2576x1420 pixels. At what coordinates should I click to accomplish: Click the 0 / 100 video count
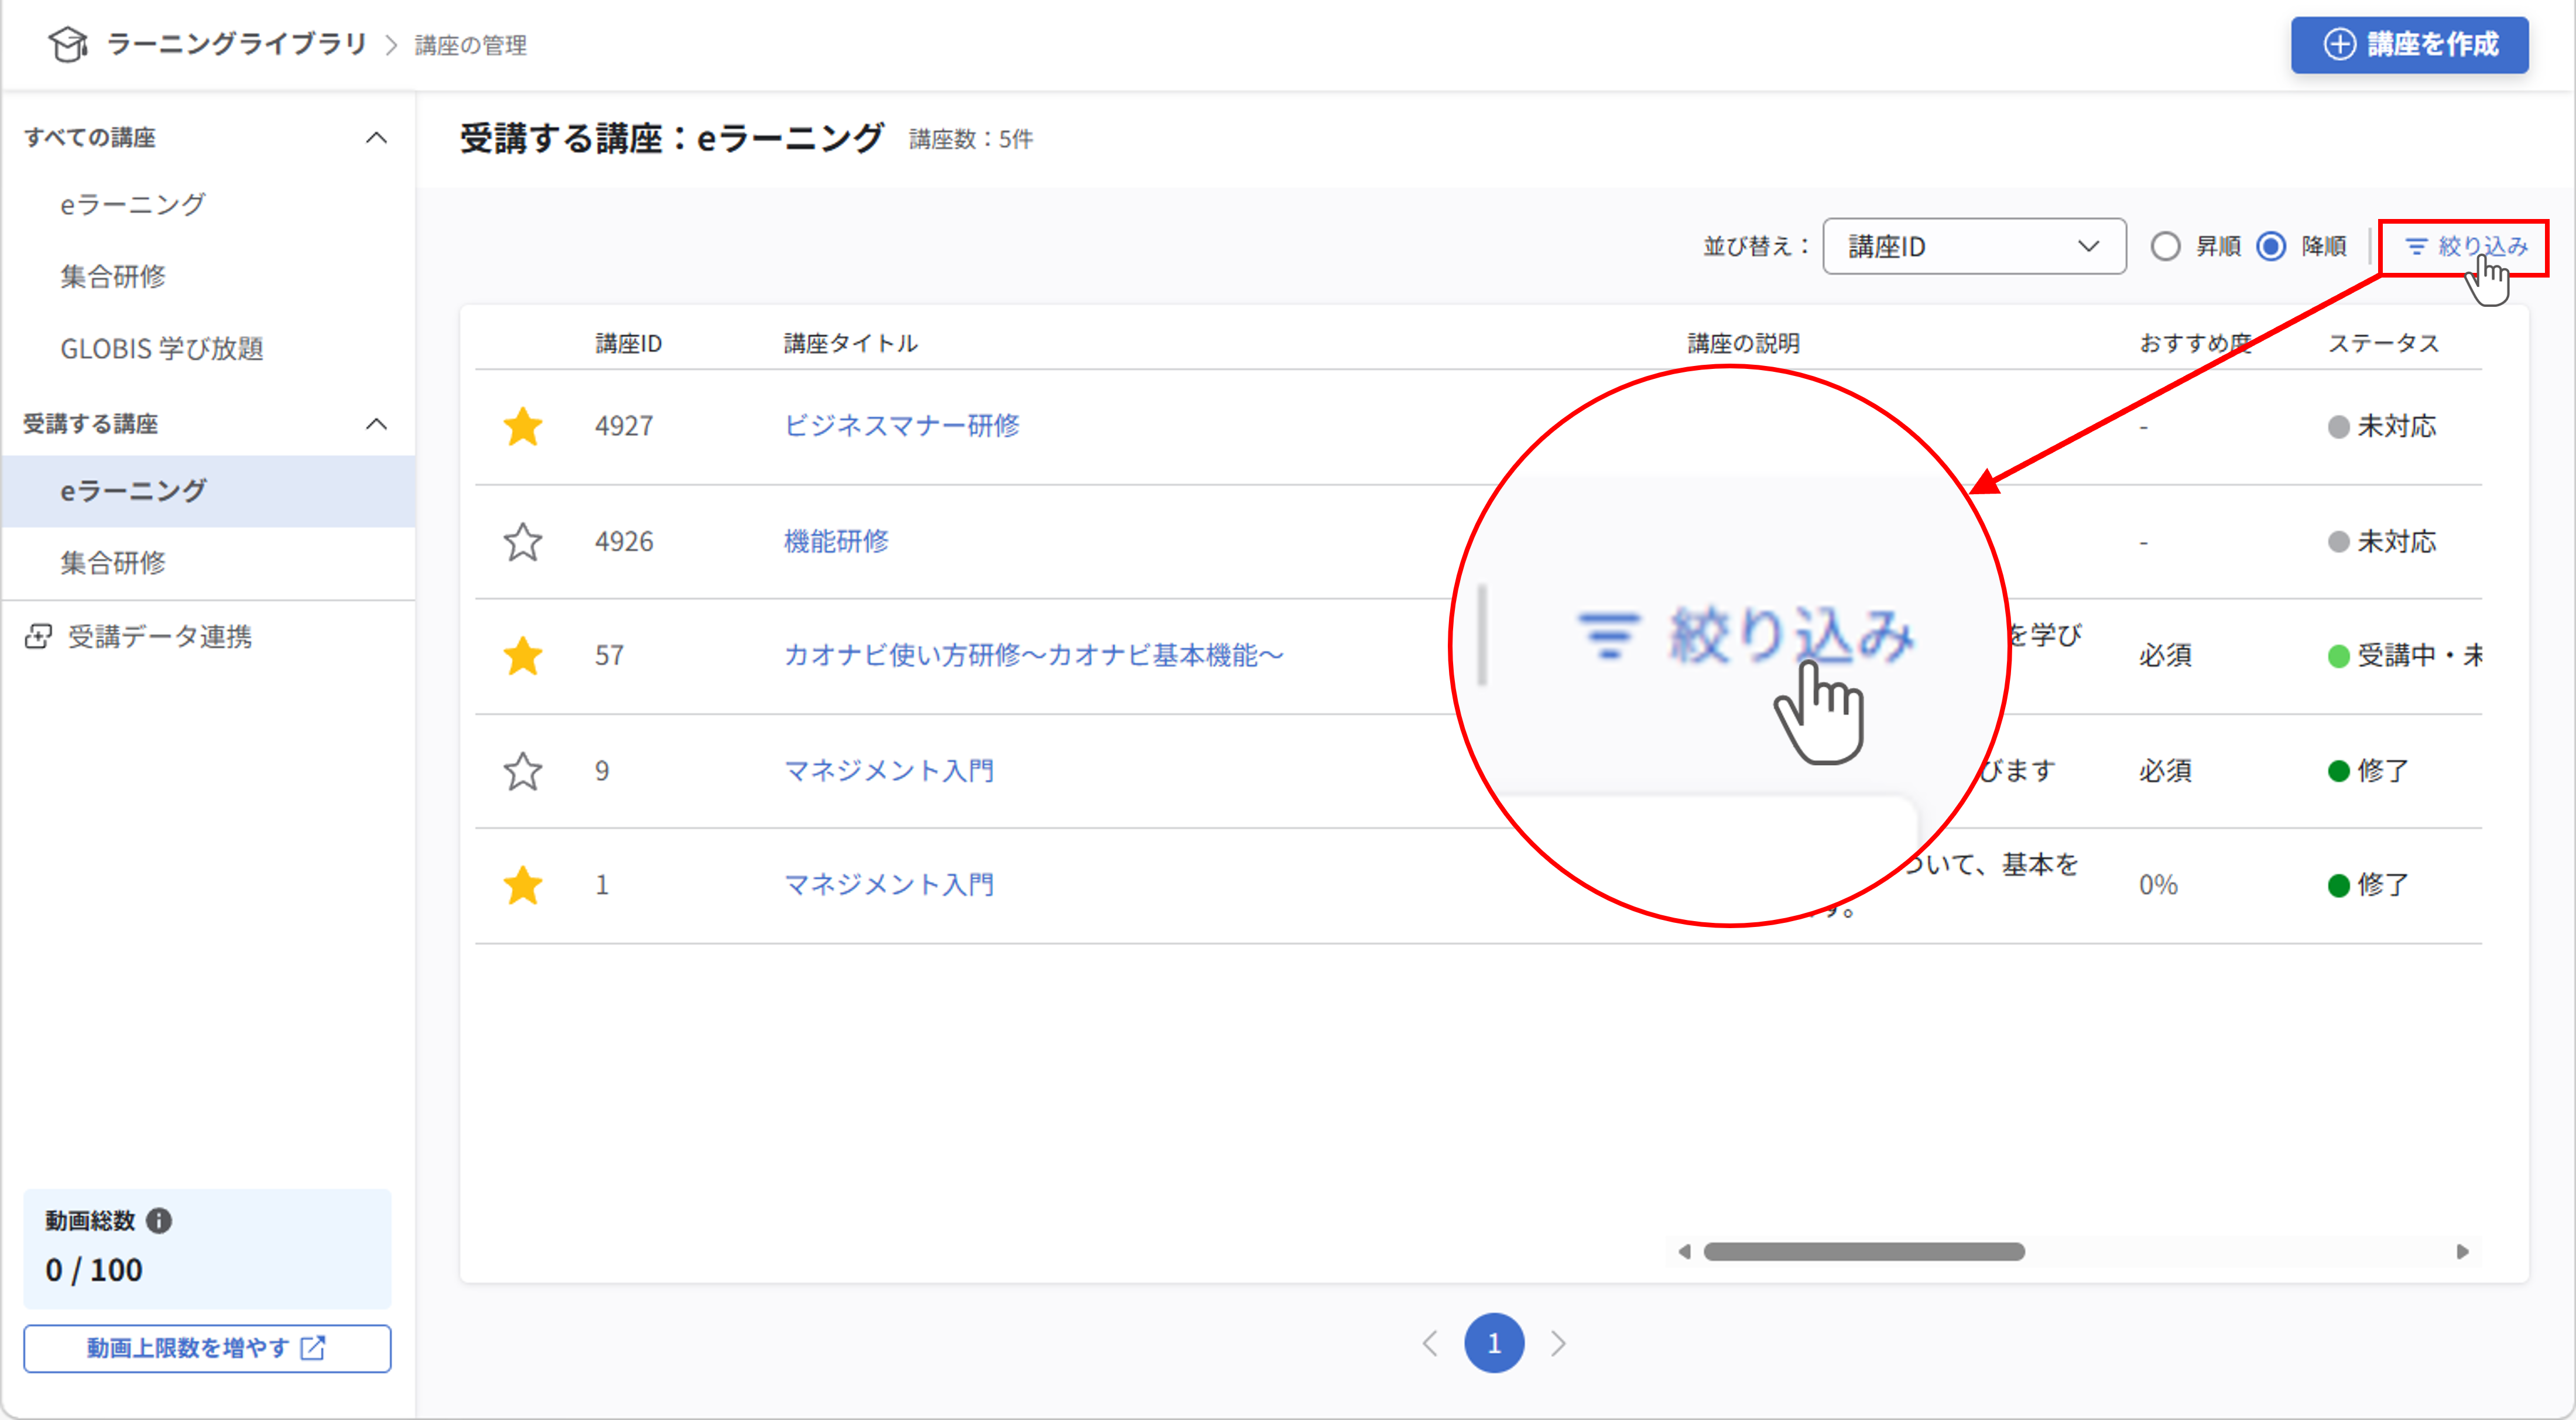pos(94,1270)
